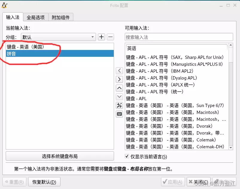This screenshot has height=189, width=240.
Task: Click the add group plus icon
Action: (101, 37)
